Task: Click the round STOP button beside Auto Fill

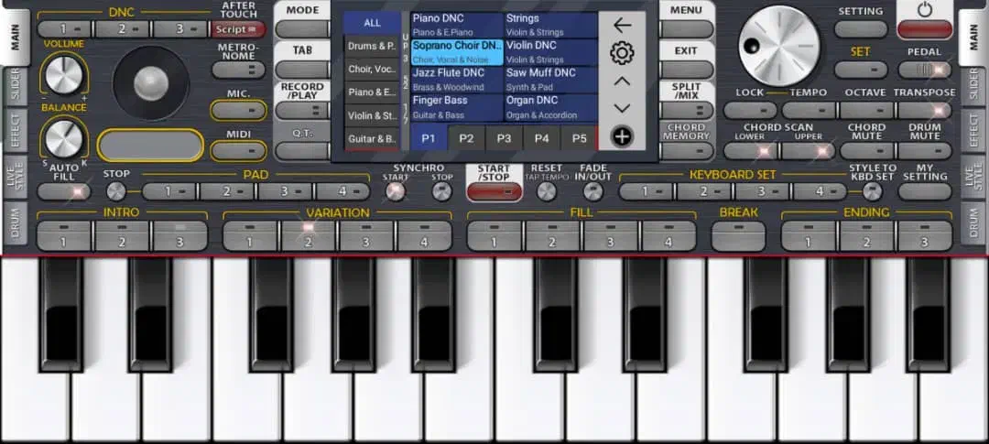Action: (116, 191)
